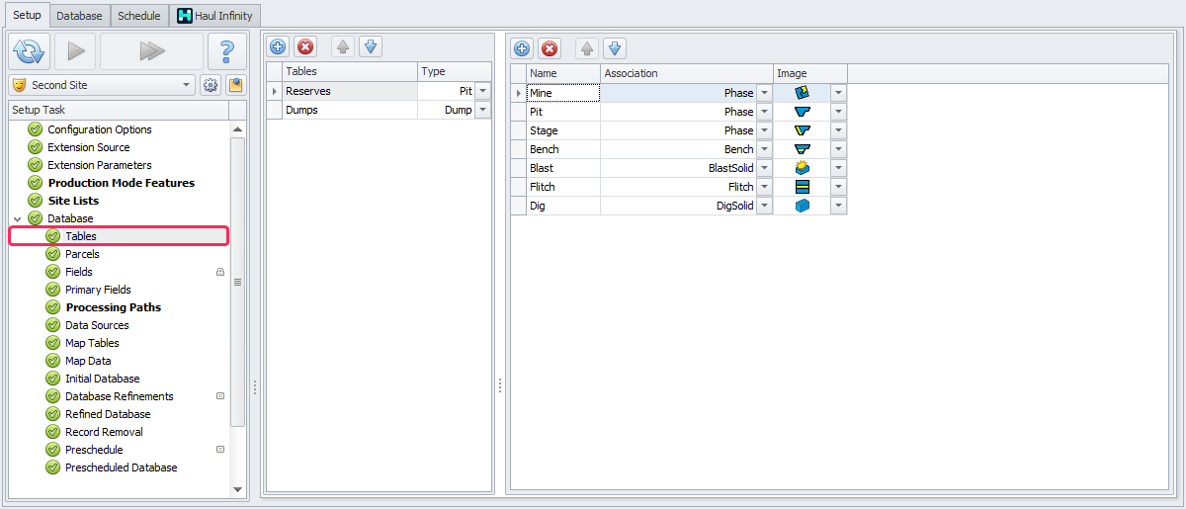Select Map Tables tree item
The width and height of the screenshot is (1186, 509).
[x=92, y=343]
